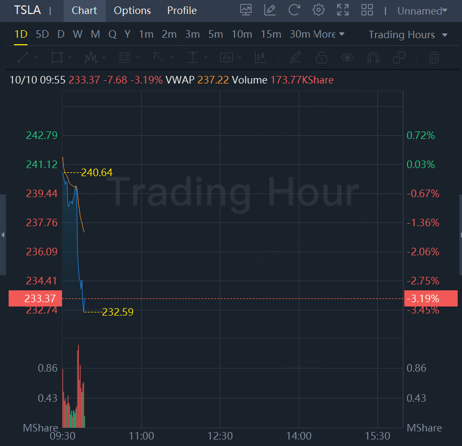Expand the line tool options arrow

[36, 58]
